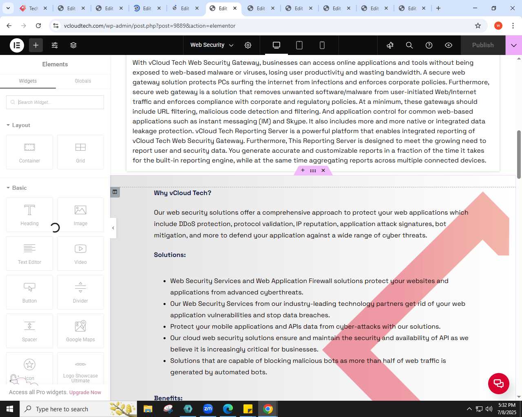Click the Solutions: subheading text
Screen dimensions: 522x417
pyautogui.click(x=170, y=255)
